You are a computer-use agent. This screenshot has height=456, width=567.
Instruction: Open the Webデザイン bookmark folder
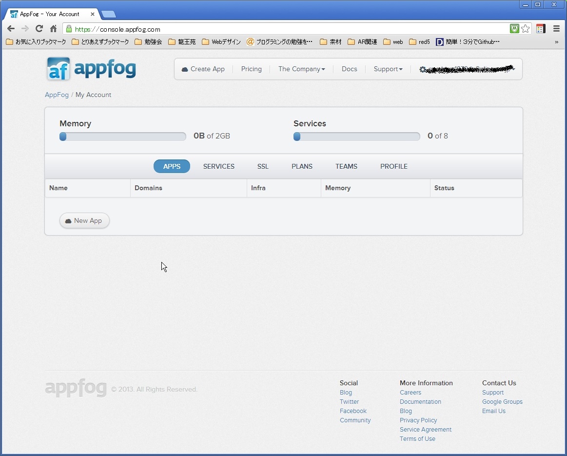pos(221,42)
